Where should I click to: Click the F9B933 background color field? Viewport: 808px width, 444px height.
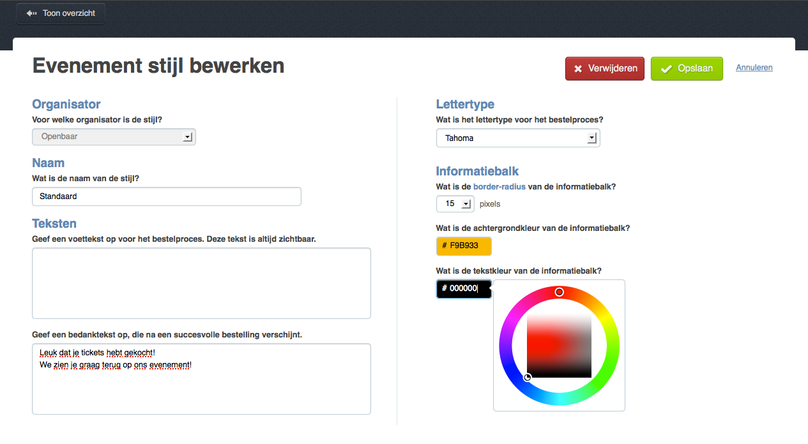pos(464,246)
